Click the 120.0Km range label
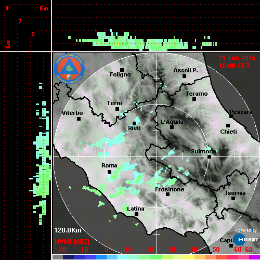Viewport: 260px width, 260px height. (x=68, y=230)
